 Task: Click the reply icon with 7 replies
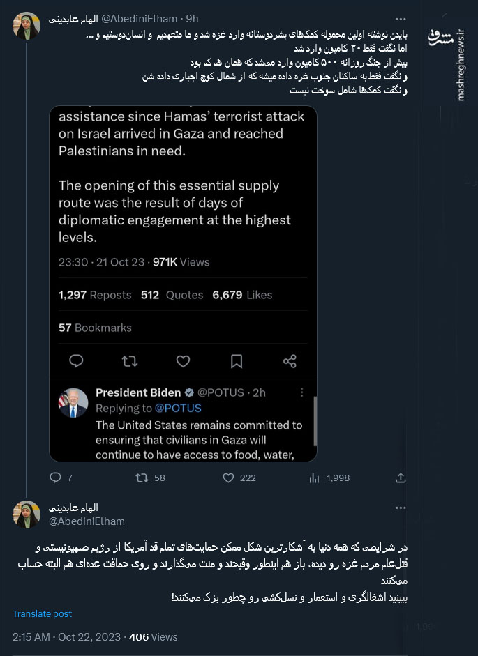57,478
